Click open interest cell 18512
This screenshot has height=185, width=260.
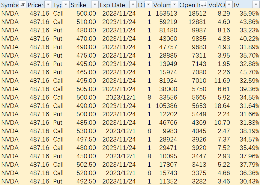click(x=197, y=13)
